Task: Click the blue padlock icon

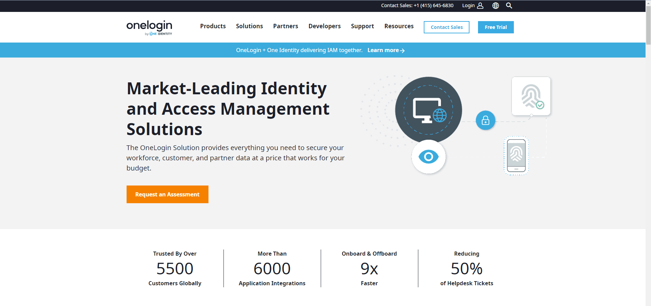Action: click(485, 120)
